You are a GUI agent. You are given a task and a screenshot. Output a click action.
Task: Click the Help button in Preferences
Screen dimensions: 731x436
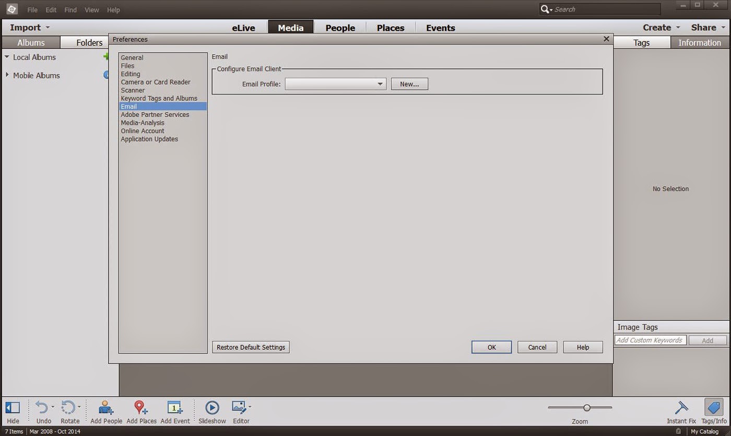[583, 347]
